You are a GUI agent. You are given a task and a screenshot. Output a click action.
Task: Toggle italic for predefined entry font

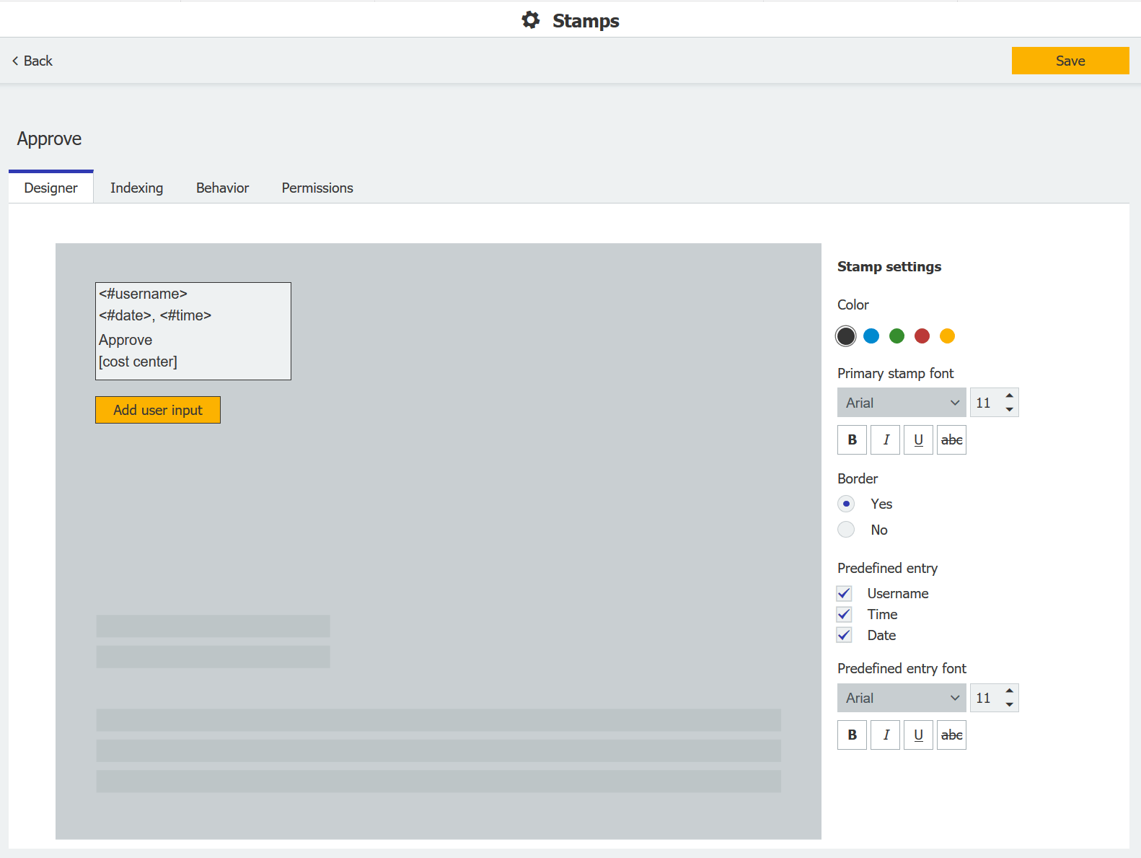pyautogui.click(x=885, y=735)
